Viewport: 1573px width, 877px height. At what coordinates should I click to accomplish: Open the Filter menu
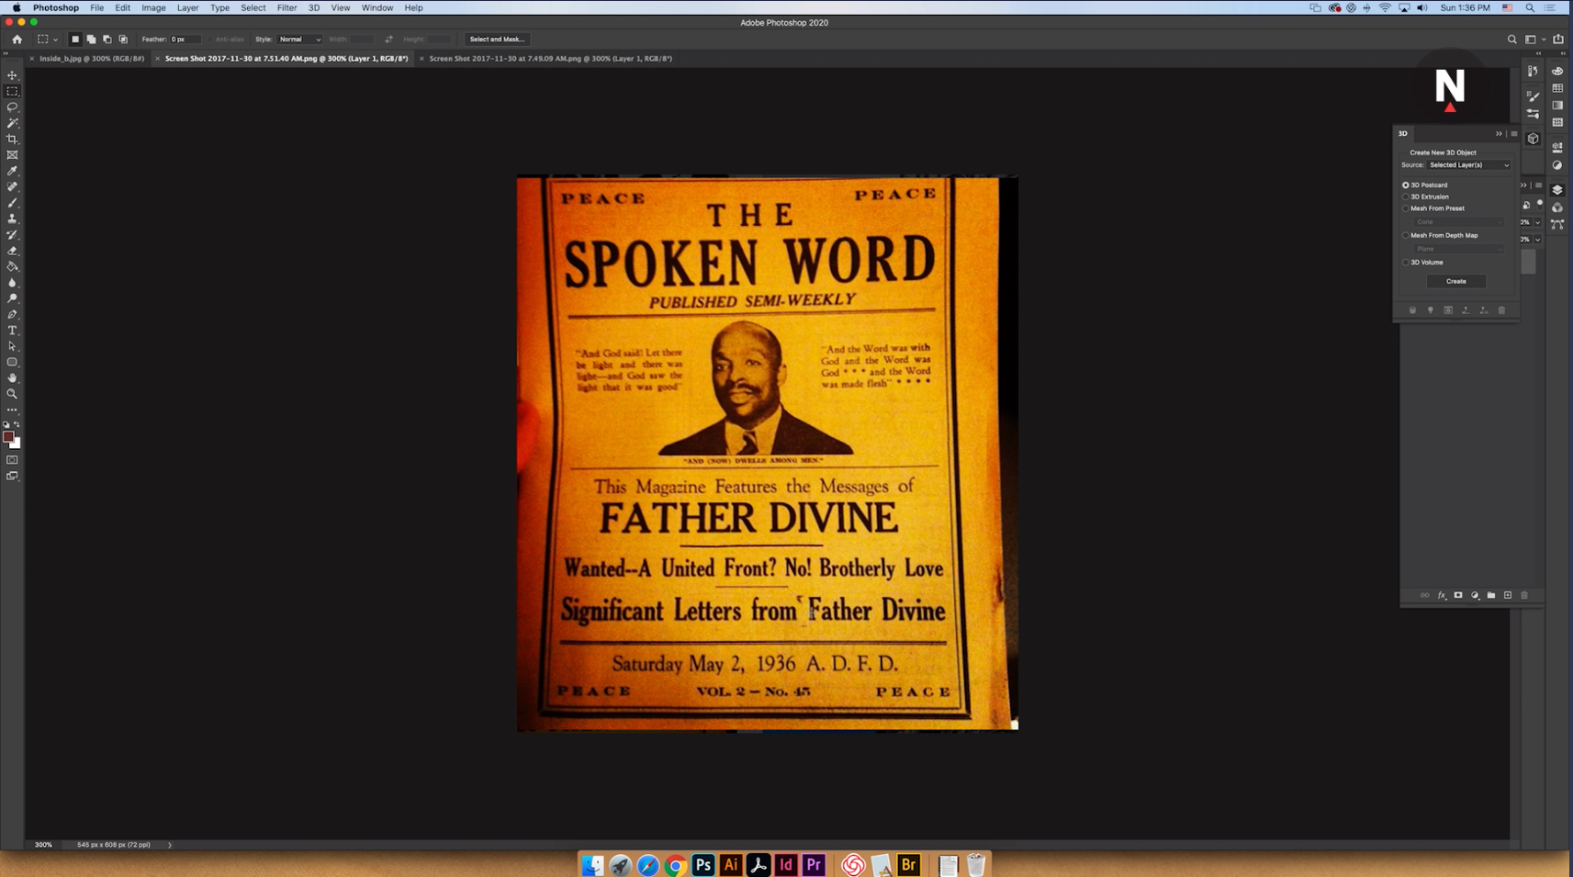287,7
